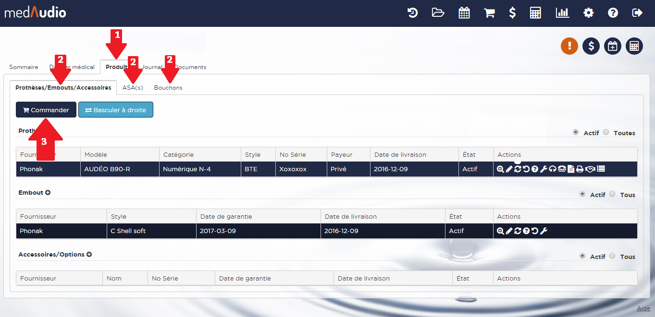
Task: Select the Toutes radio for prostheses
Action: tap(606, 132)
